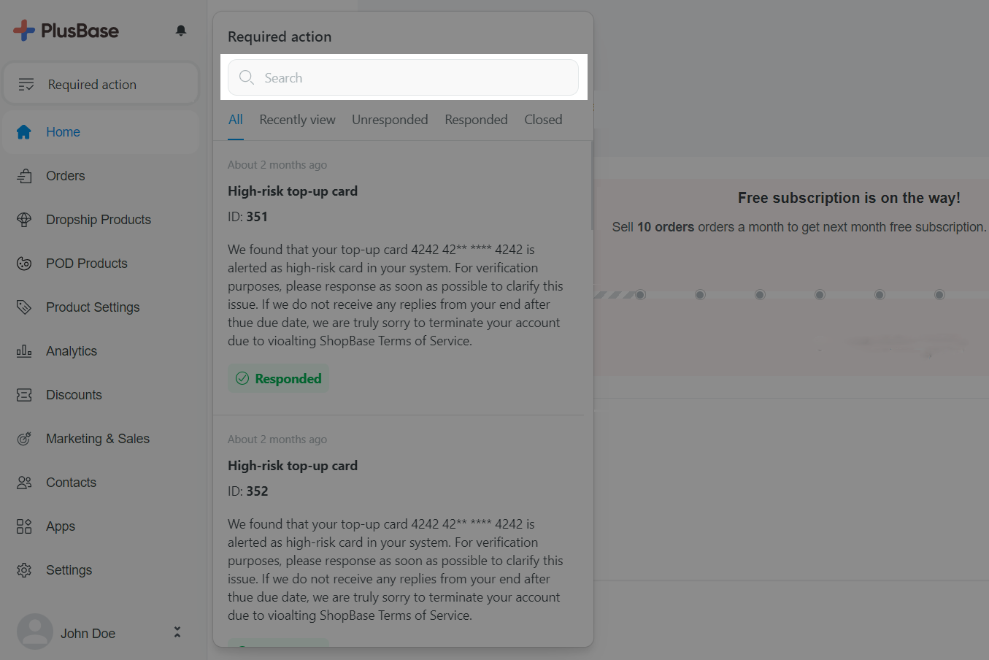Click the Dropship Products icon
Viewport: 989px width, 660px height.
coord(24,220)
